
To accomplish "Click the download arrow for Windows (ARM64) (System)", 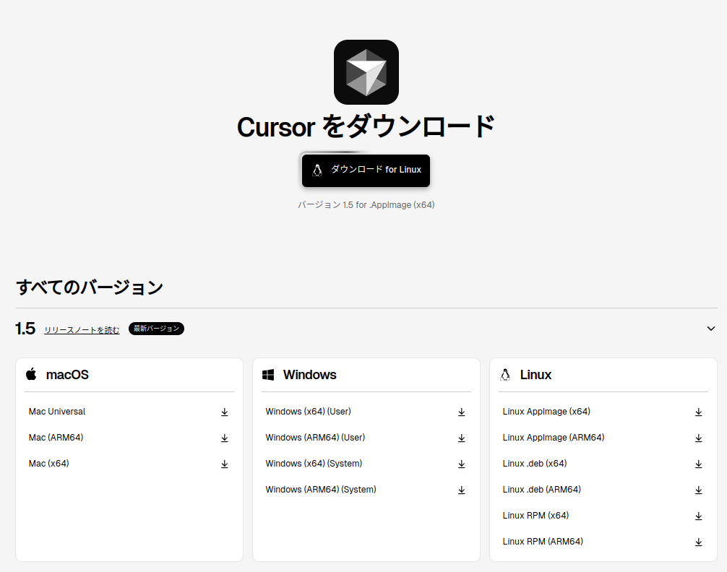I will click(x=461, y=490).
